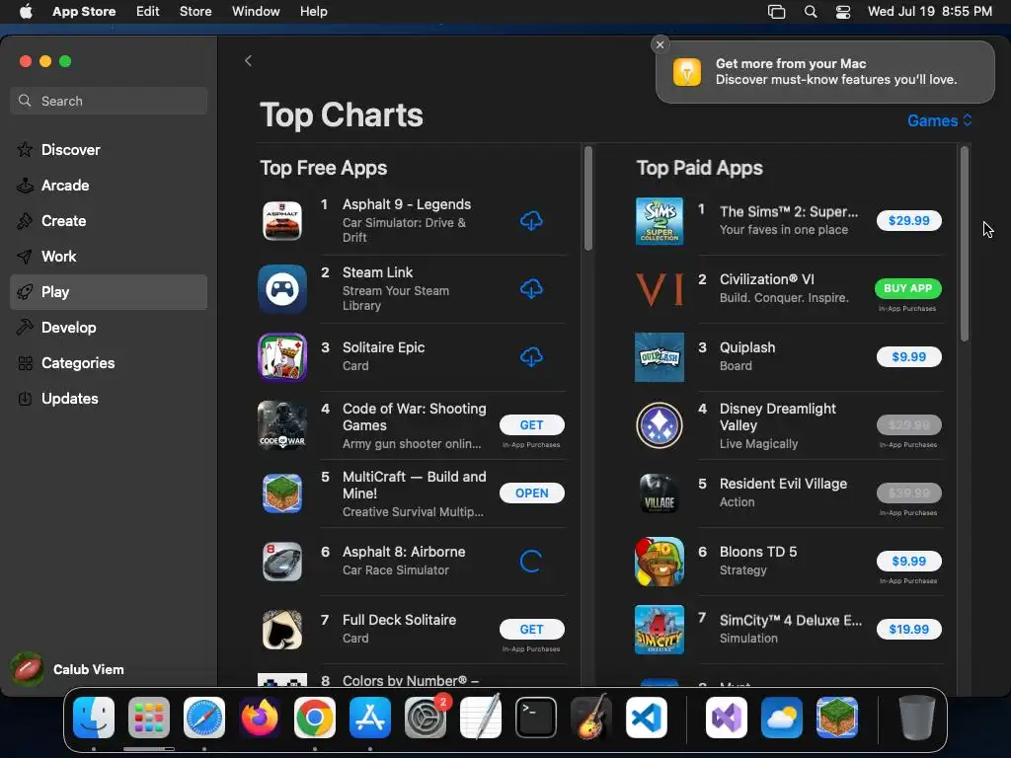Select Updates in the sidebar
Viewport: 1011px width, 758px height.
pyautogui.click(x=109, y=399)
